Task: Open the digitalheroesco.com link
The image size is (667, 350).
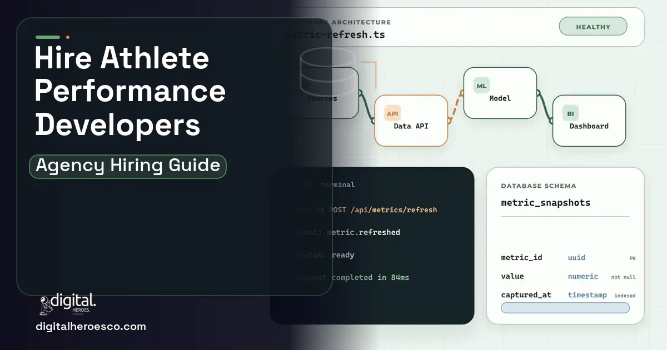Action: (91, 327)
